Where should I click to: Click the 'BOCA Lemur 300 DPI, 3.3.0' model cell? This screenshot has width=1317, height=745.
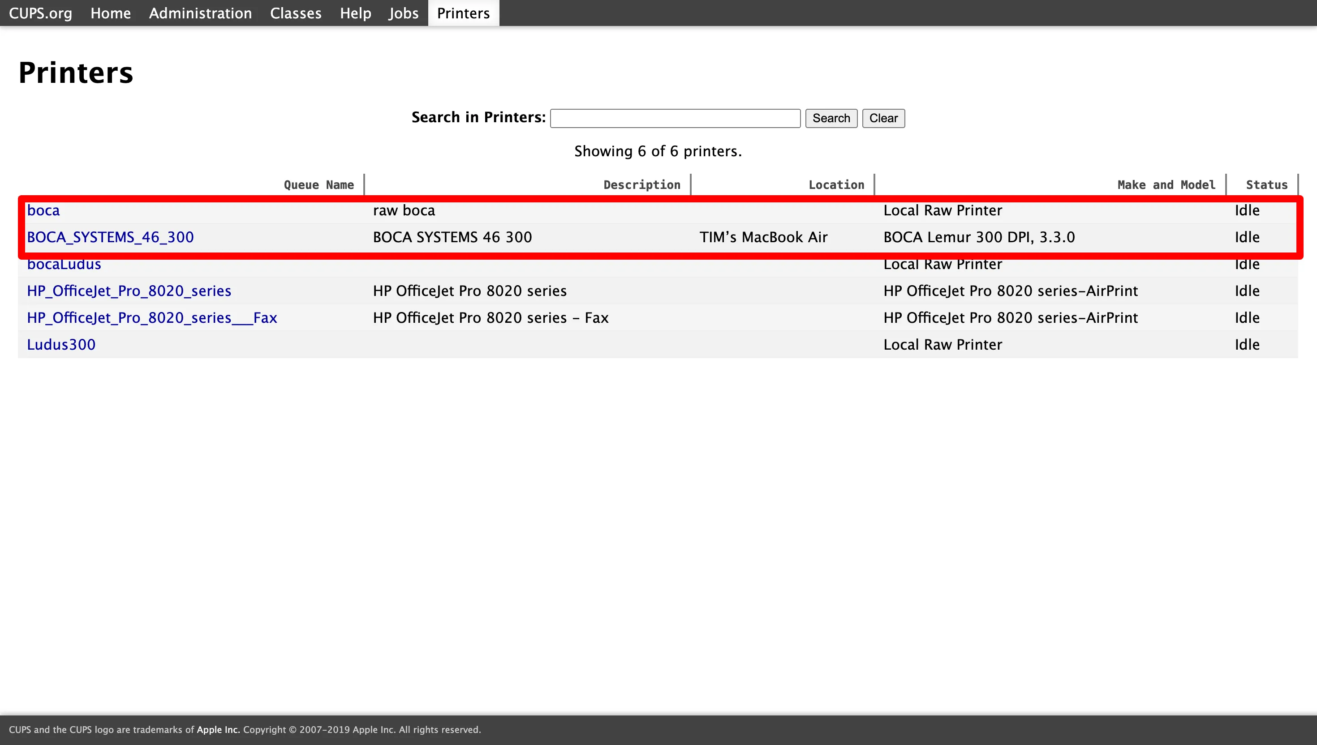click(979, 237)
